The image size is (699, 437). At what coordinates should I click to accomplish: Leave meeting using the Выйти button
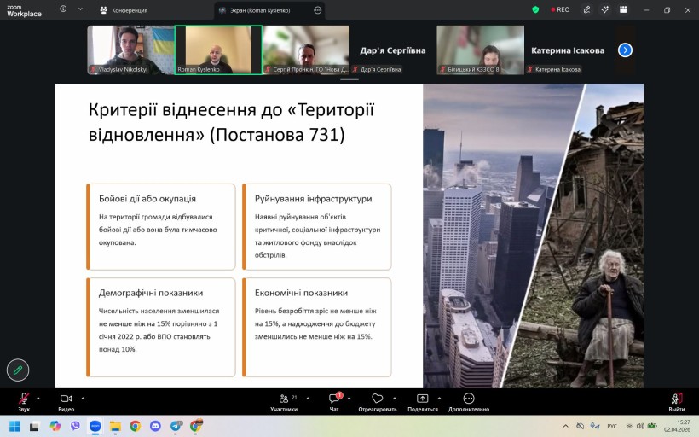click(x=676, y=401)
